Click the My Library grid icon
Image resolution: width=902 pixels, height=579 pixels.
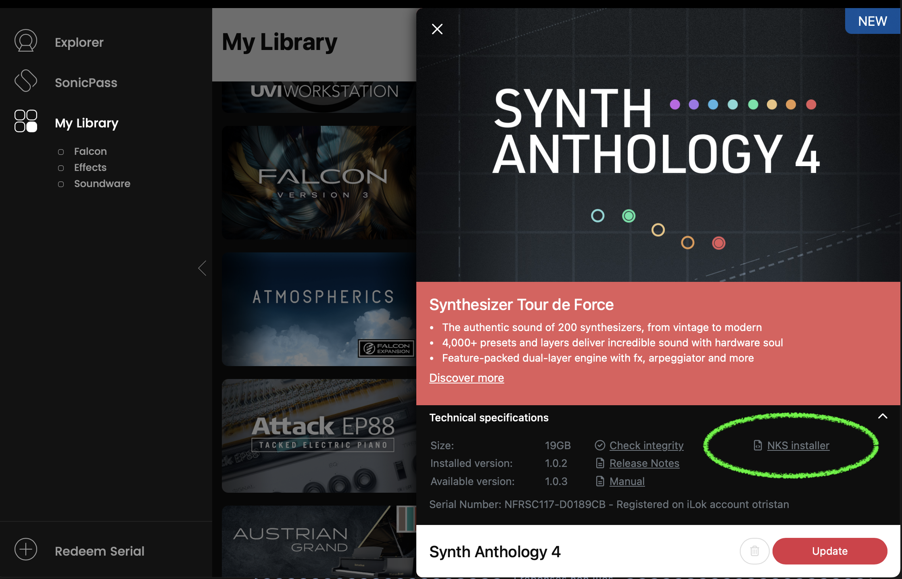coord(26,121)
